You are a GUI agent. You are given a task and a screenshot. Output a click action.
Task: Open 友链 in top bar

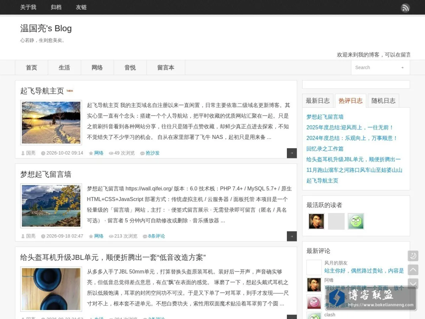tap(81, 7)
